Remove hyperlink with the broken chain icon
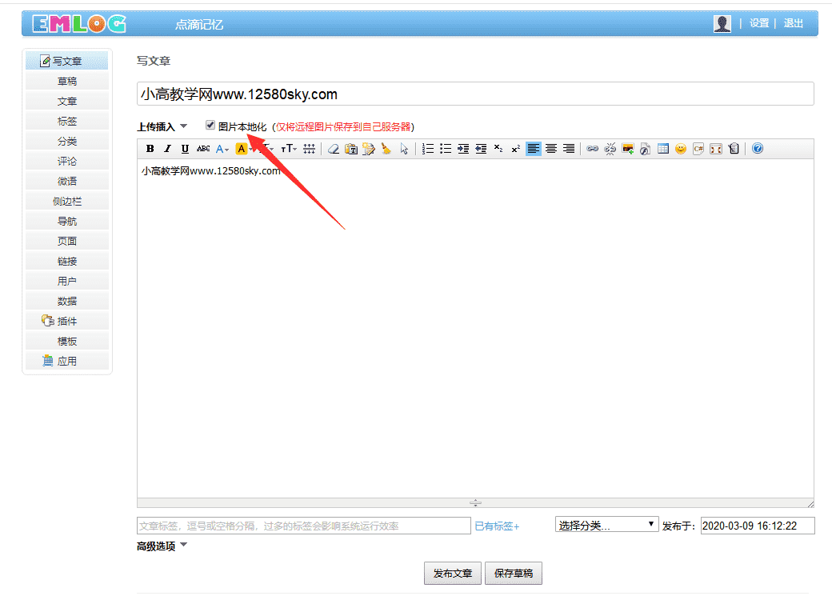This screenshot has width=832, height=596. pyautogui.click(x=610, y=149)
